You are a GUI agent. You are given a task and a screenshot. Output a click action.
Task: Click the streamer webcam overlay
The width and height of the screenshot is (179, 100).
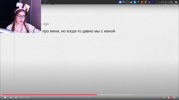click(x=20, y=17)
